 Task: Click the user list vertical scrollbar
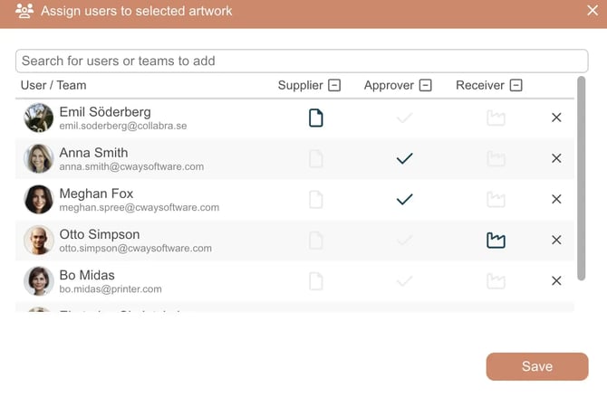coord(581,178)
